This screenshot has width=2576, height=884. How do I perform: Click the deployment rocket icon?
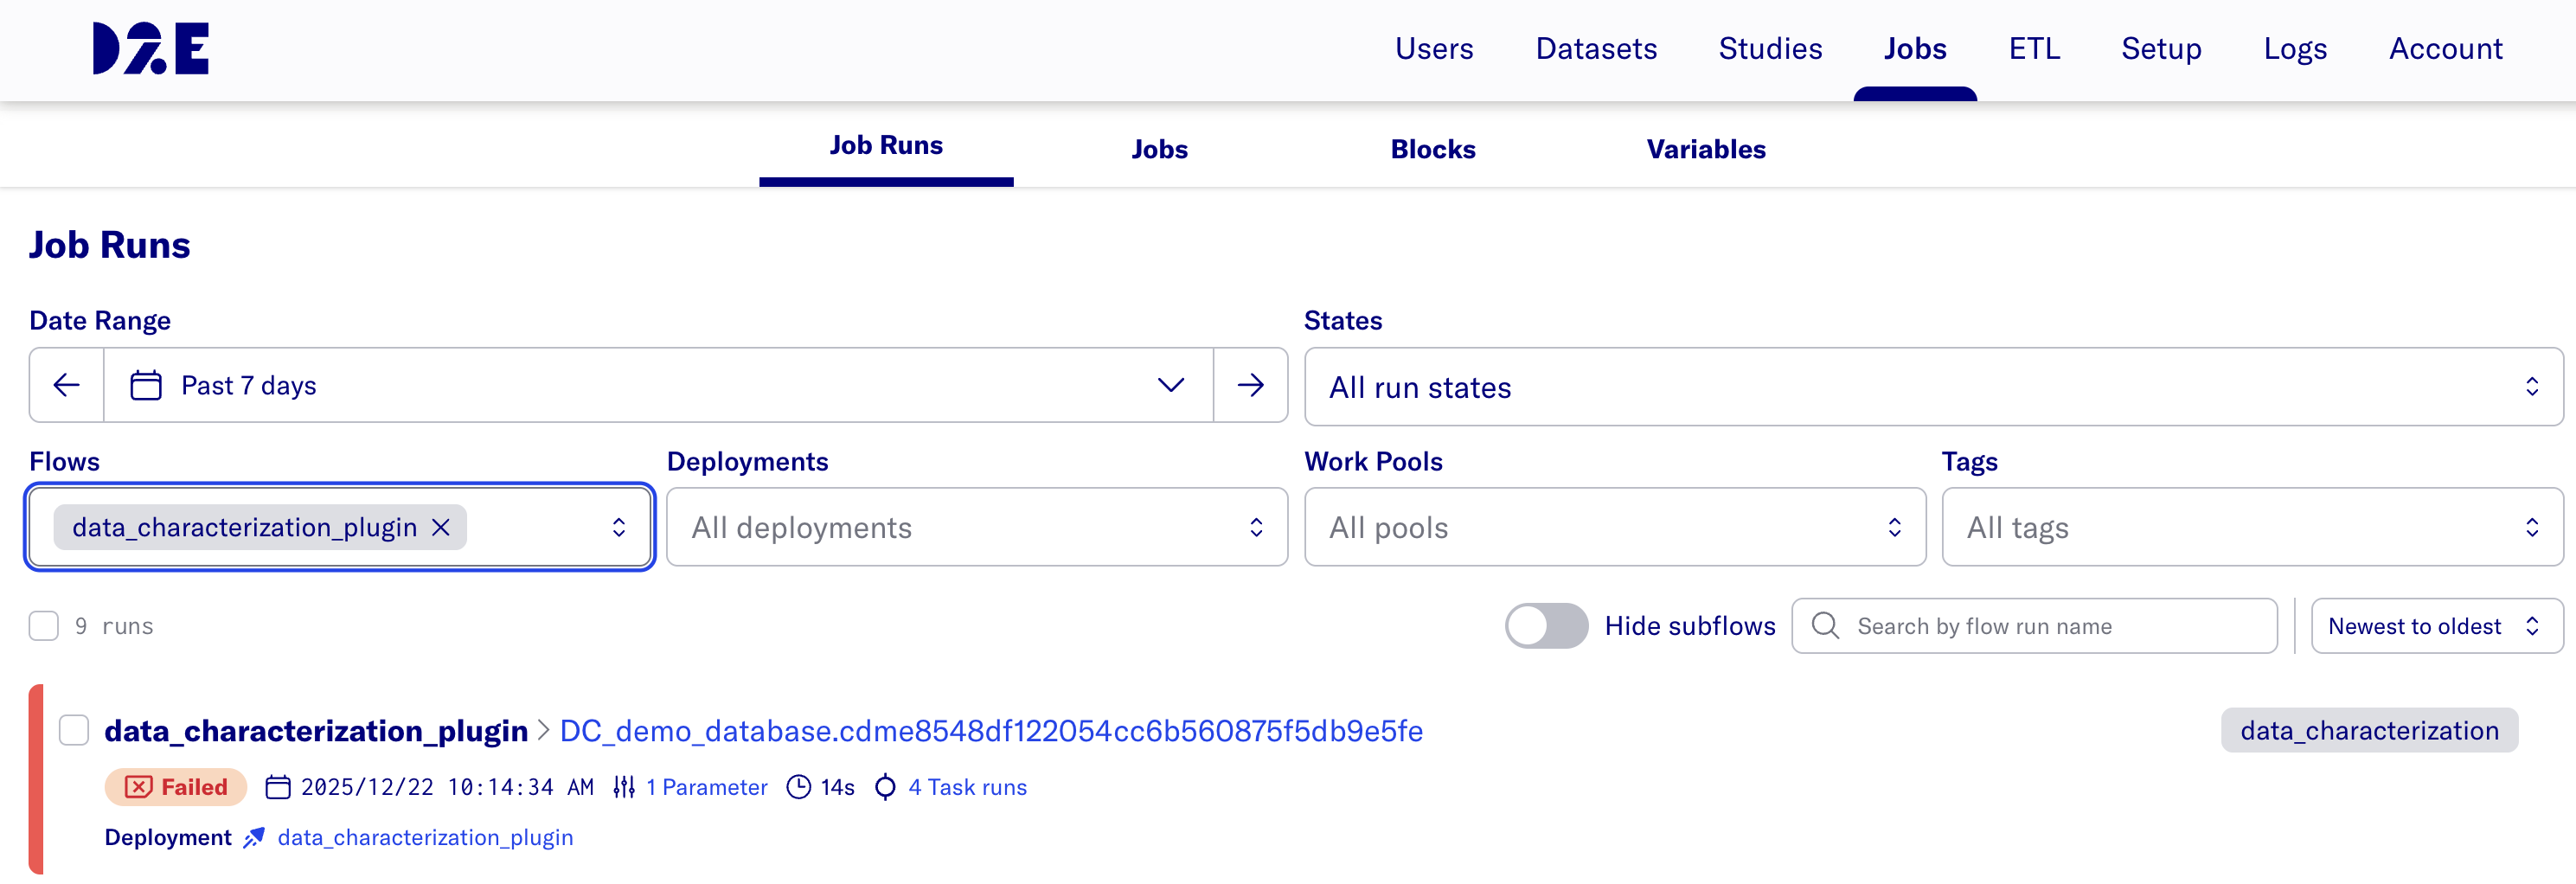pos(254,837)
